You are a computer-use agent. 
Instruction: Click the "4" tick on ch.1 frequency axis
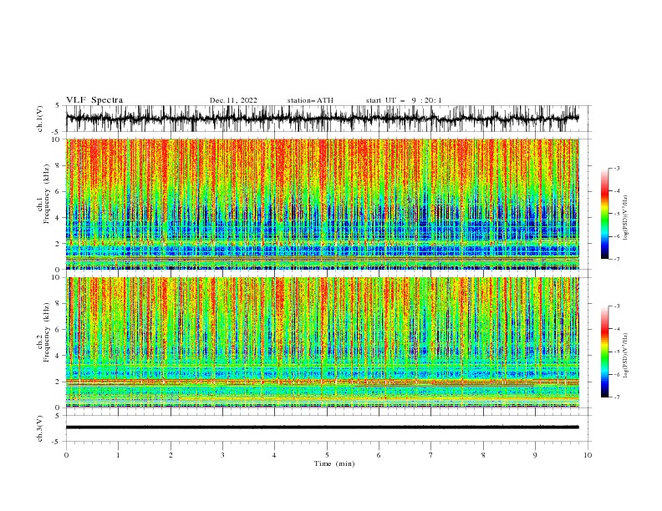(x=59, y=218)
